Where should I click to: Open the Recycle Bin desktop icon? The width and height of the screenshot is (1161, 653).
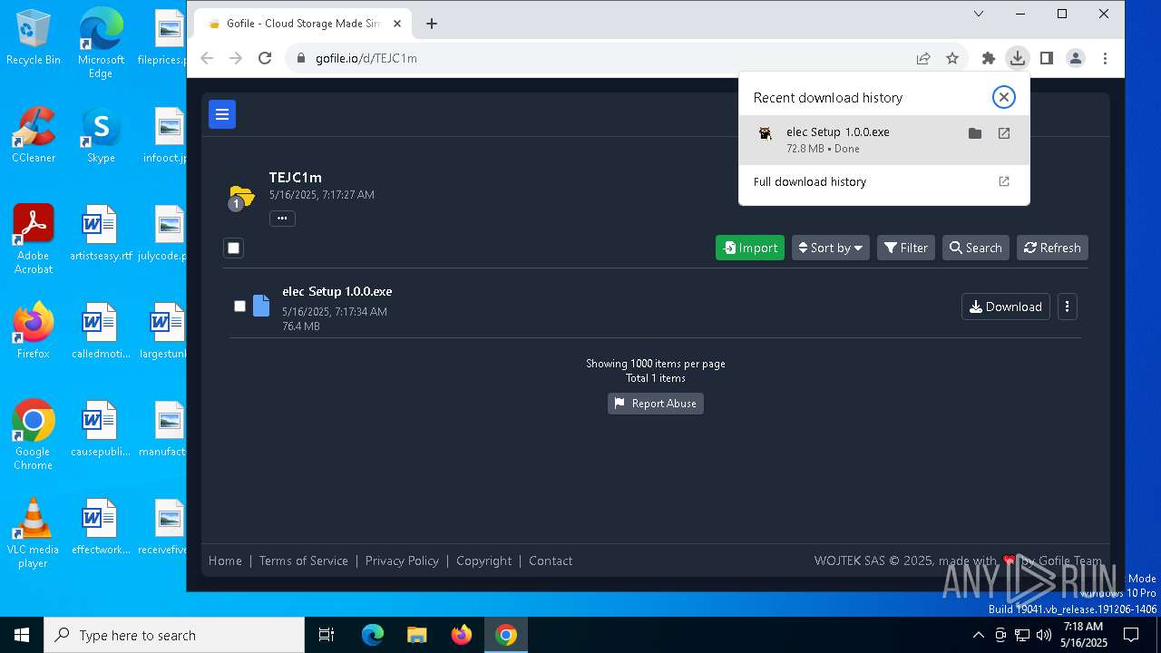point(34,37)
